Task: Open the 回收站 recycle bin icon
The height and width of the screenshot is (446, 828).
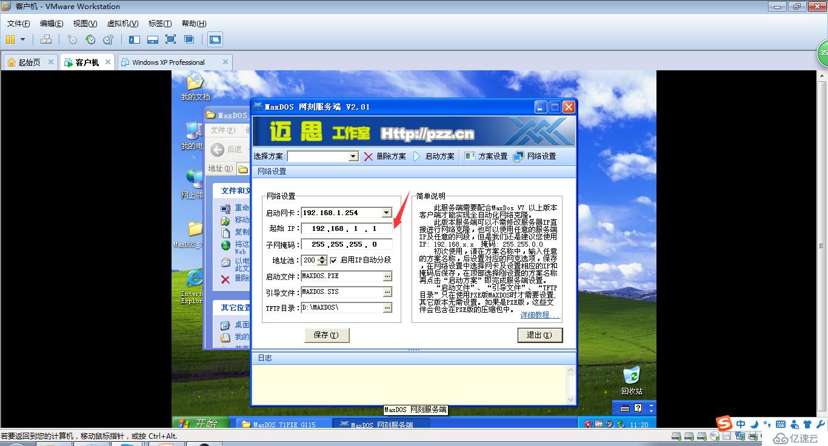Action: pyautogui.click(x=632, y=381)
